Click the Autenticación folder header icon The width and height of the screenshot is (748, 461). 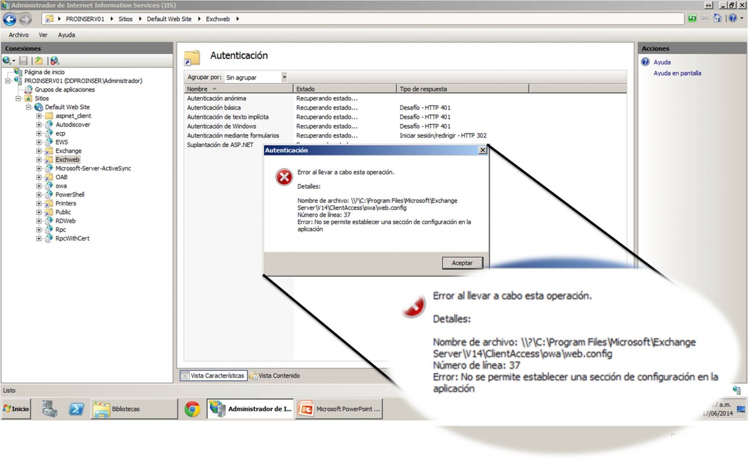point(192,58)
